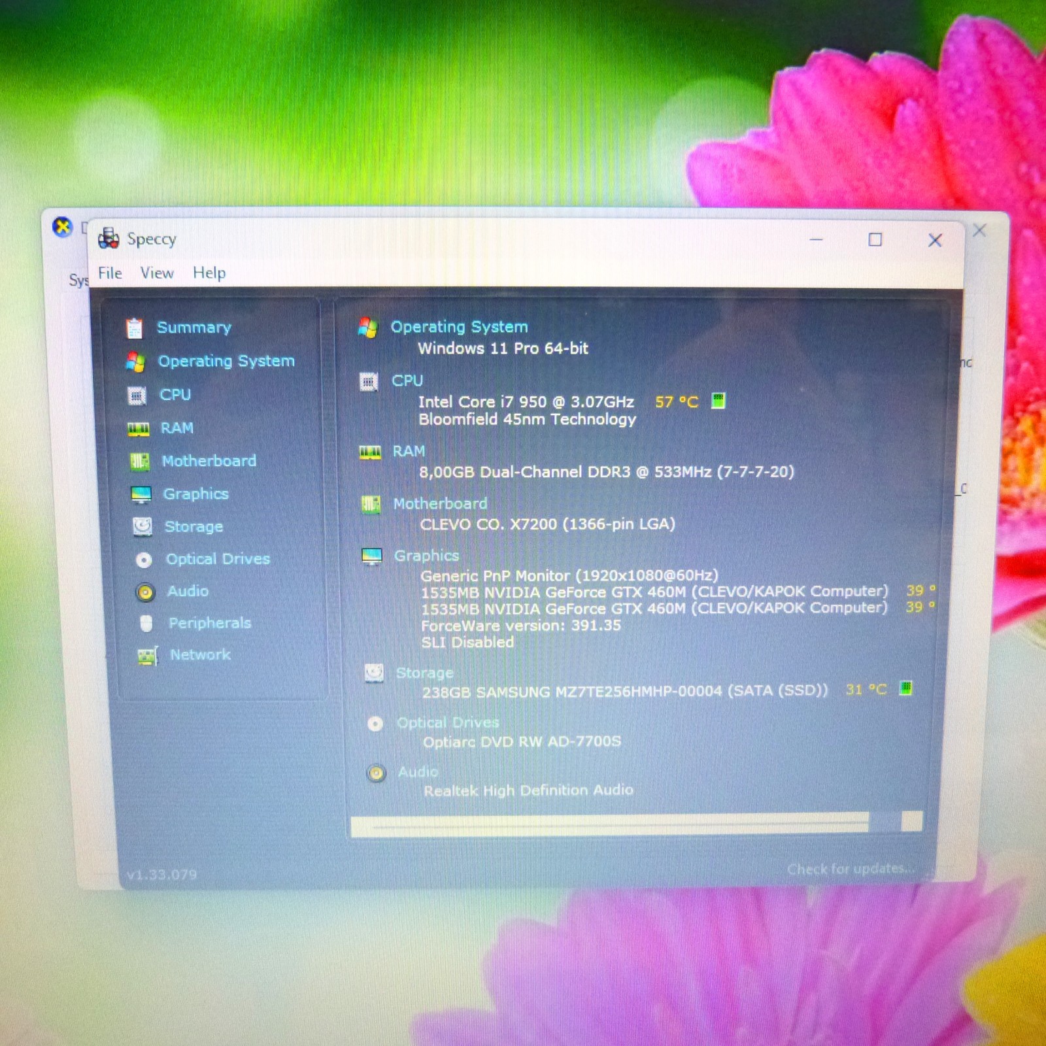Viewport: 1046px width, 1046px height.
Task: Click the Storage icon in summary pane
Action: click(x=374, y=673)
